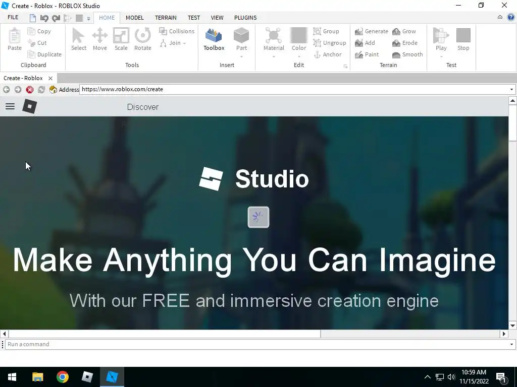Screen dimensions: 517x387
Task: Collapse the ribbon with the chevron
Action: [x=500, y=18]
